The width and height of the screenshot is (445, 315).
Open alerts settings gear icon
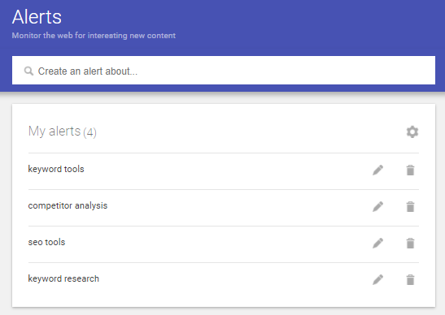[x=412, y=132]
